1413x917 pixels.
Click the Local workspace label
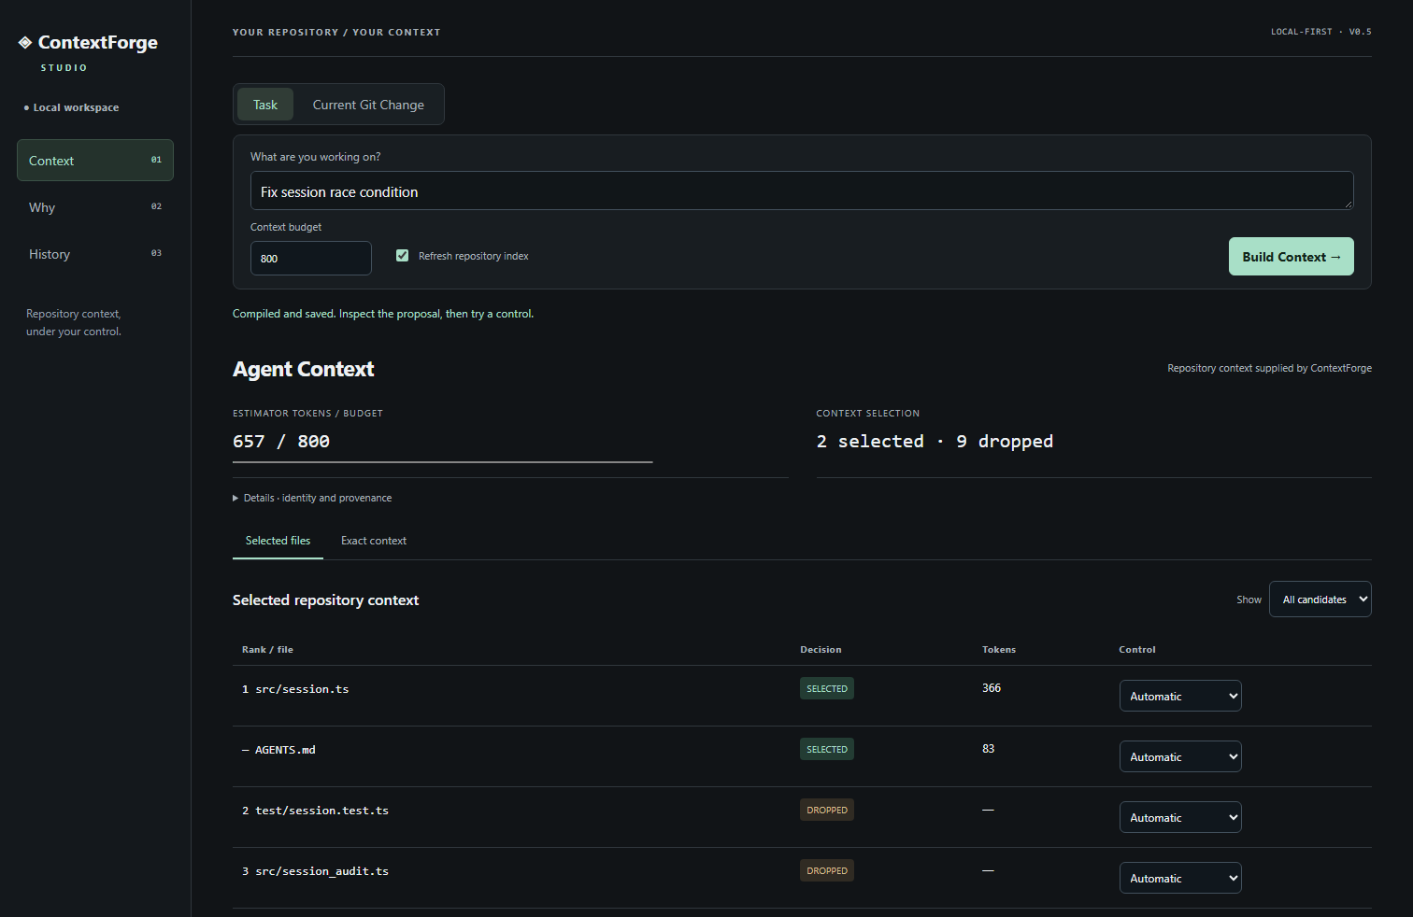tap(76, 107)
